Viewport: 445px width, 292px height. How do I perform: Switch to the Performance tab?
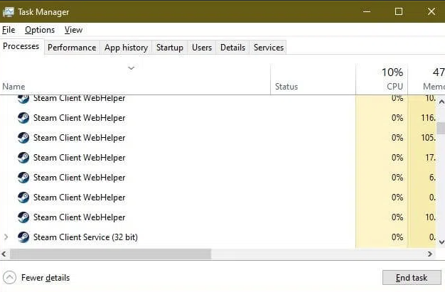(72, 48)
